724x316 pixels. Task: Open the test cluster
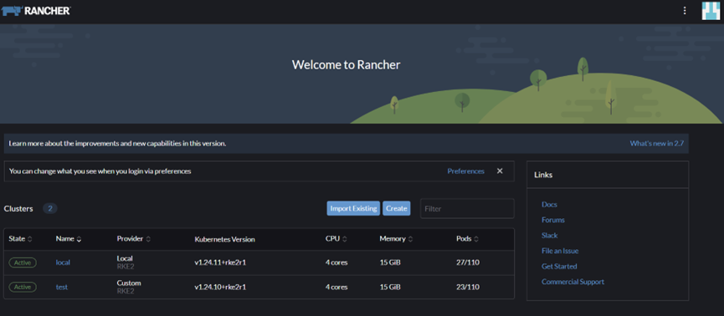(62, 287)
